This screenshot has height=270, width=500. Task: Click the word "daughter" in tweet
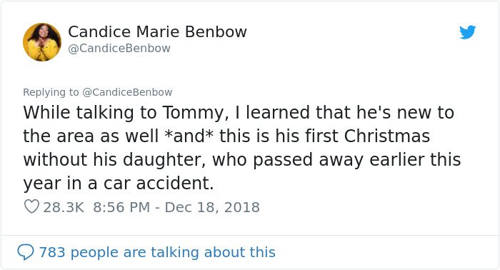click(164, 160)
